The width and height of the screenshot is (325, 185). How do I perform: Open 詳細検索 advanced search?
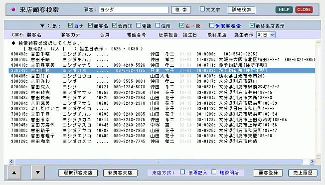tap(241, 10)
